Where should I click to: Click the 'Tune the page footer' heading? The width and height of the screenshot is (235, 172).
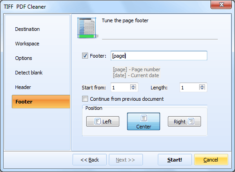[x=125, y=20]
